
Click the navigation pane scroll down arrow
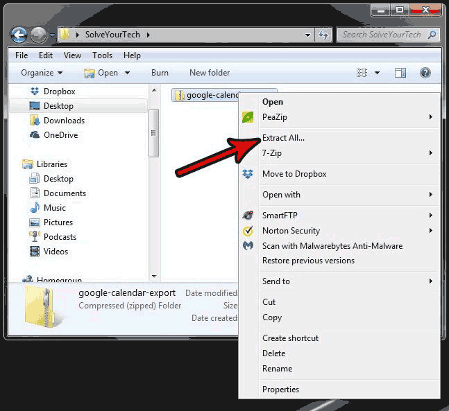point(154,277)
